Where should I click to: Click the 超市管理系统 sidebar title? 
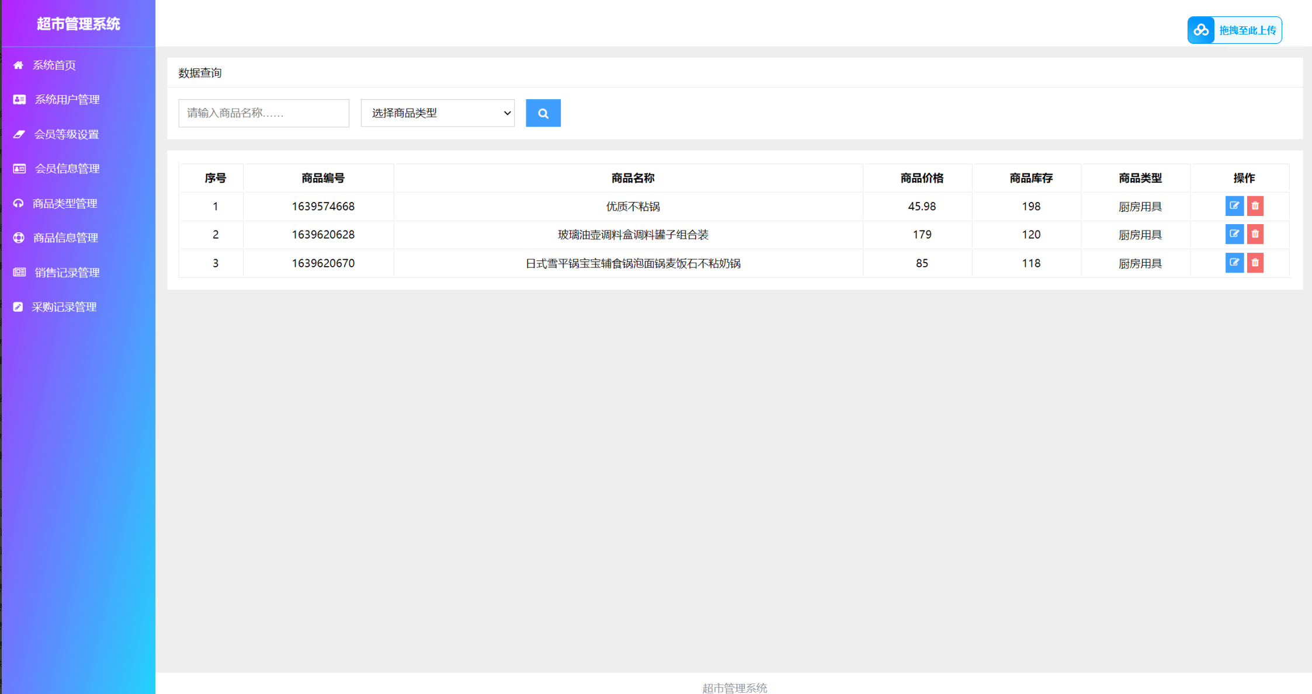(x=78, y=24)
